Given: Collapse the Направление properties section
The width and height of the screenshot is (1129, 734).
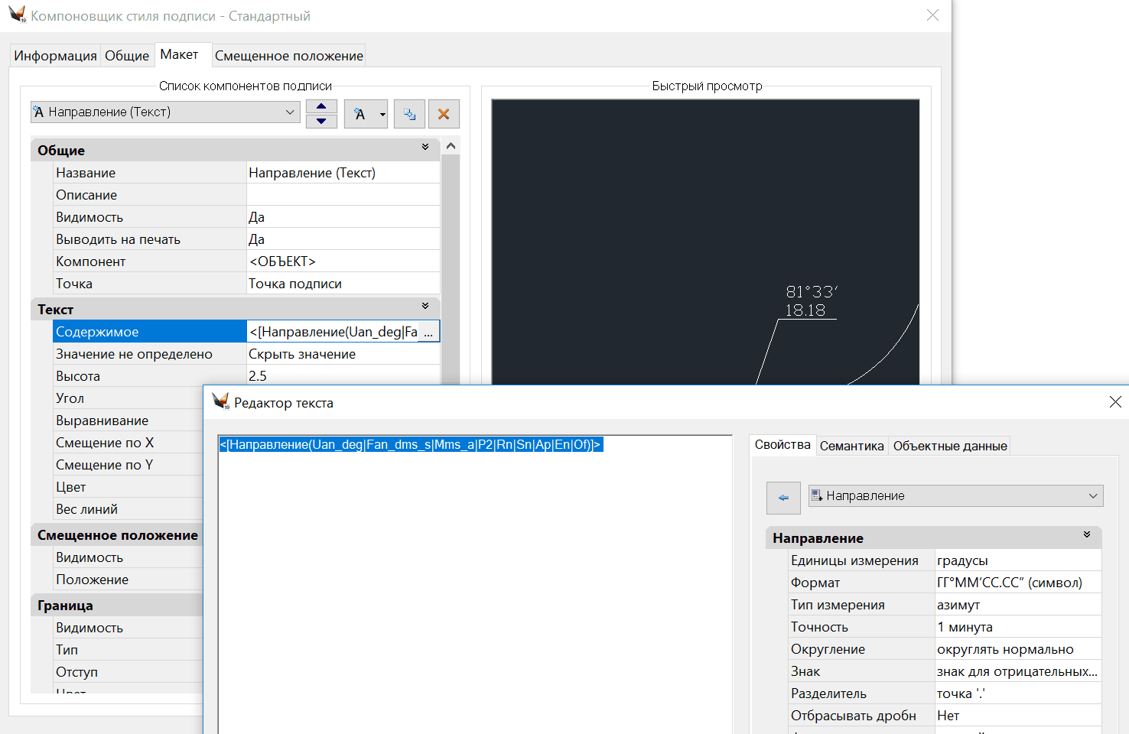Looking at the screenshot, I should [1086, 535].
